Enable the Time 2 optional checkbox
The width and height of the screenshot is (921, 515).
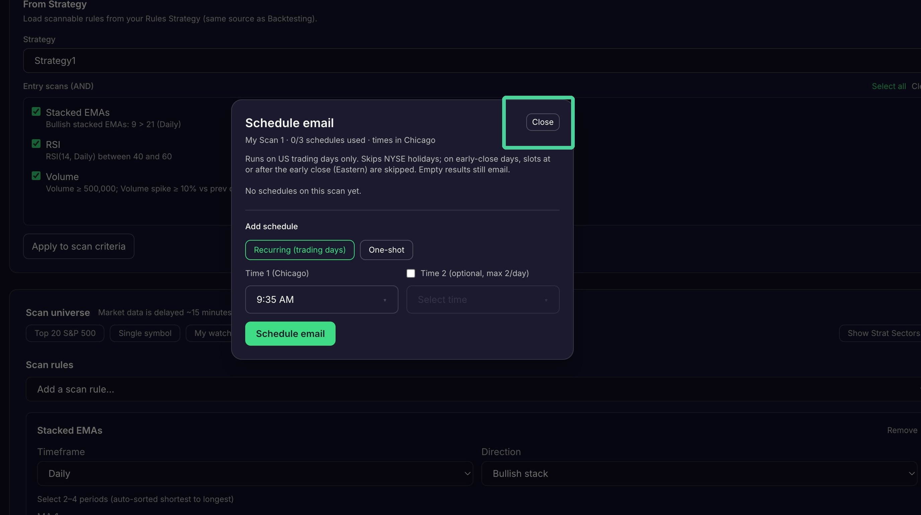[x=411, y=273]
